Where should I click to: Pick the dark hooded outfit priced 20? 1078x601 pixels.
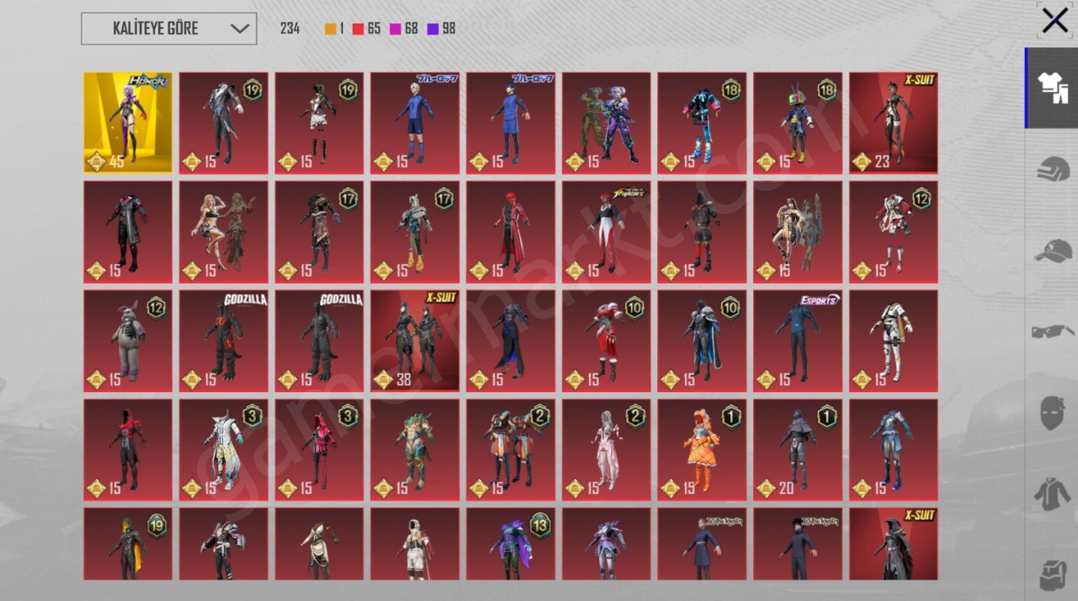798,450
